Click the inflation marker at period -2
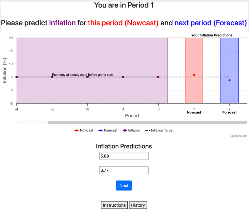Viewport: 249px width, 212px height. click(x=88, y=77)
